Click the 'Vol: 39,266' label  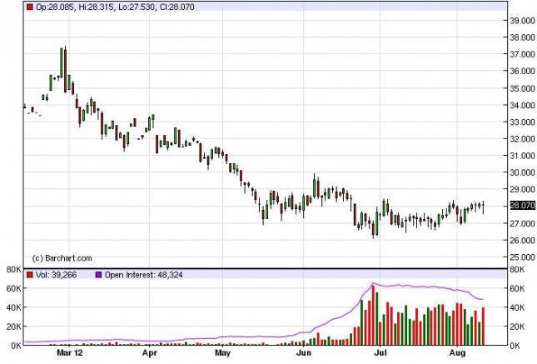click(x=56, y=275)
